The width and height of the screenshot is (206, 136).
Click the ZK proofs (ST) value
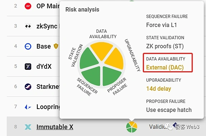pos(165,46)
